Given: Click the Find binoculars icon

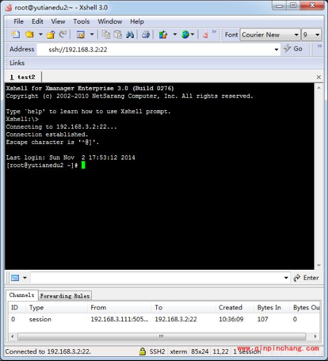Looking at the screenshot, I should 130,35.
